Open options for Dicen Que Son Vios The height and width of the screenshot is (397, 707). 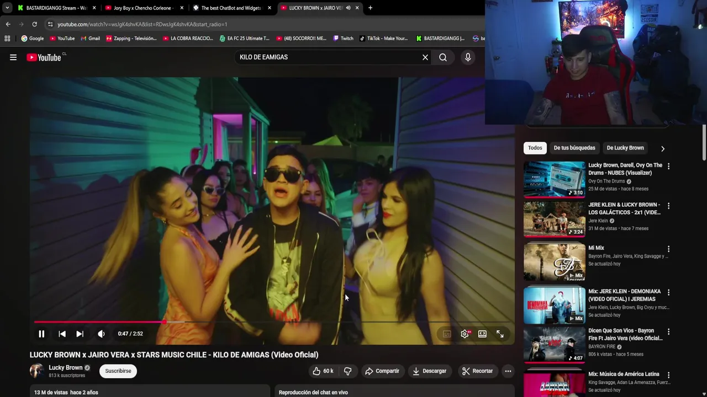668,331
